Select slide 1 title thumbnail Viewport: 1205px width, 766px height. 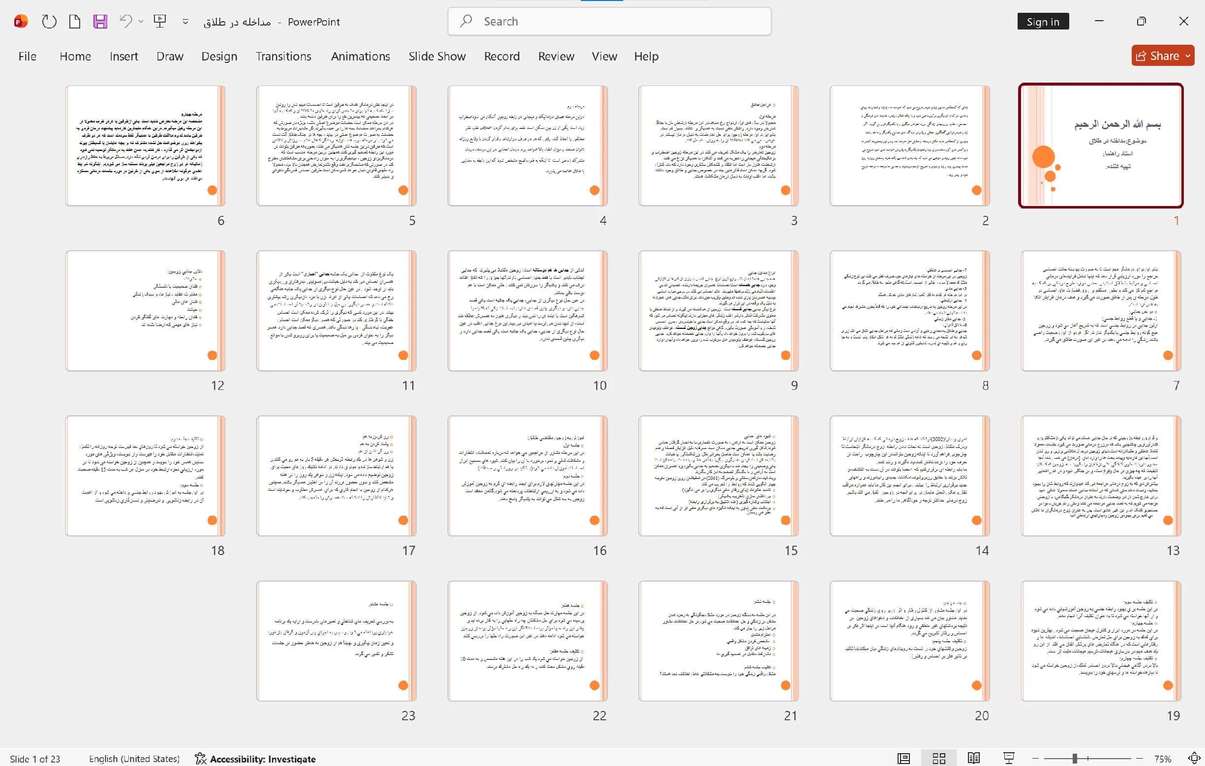point(1100,146)
